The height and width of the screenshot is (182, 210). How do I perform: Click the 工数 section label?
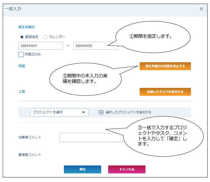point(22,91)
